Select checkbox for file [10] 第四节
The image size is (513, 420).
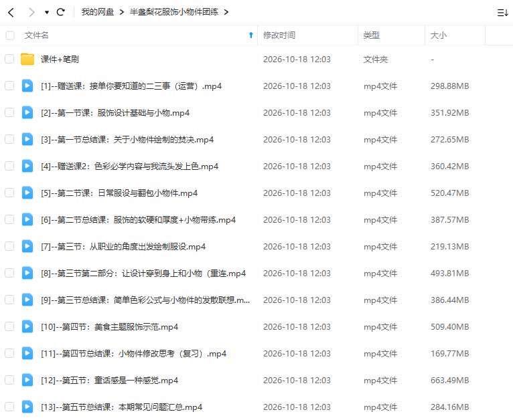[x=9, y=327]
